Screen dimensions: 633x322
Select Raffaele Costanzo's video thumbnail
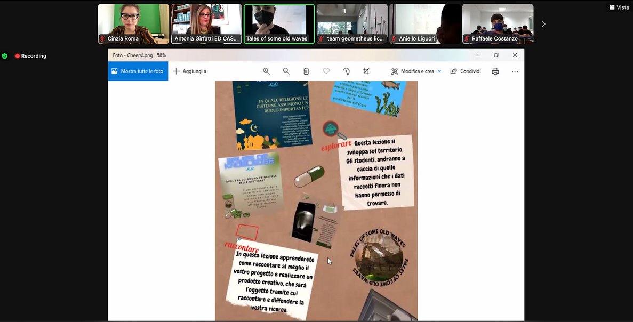(x=498, y=24)
